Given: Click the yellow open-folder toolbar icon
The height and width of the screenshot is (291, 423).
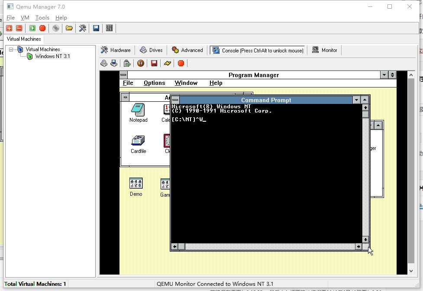Looking at the screenshot, I should pos(69,28).
